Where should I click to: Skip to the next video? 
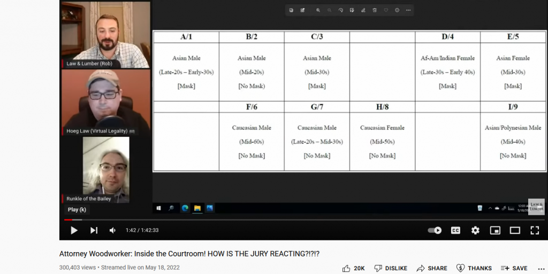(94, 230)
